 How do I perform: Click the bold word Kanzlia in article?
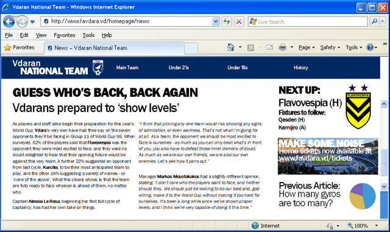pos(50,167)
